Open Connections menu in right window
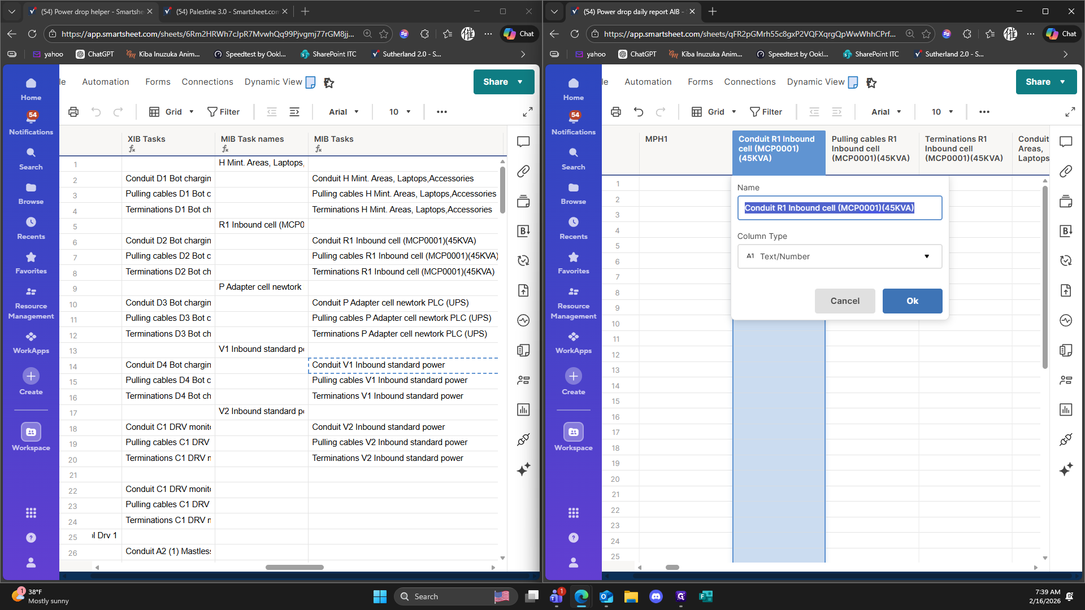The width and height of the screenshot is (1085, 610). (x=750, y=82)
